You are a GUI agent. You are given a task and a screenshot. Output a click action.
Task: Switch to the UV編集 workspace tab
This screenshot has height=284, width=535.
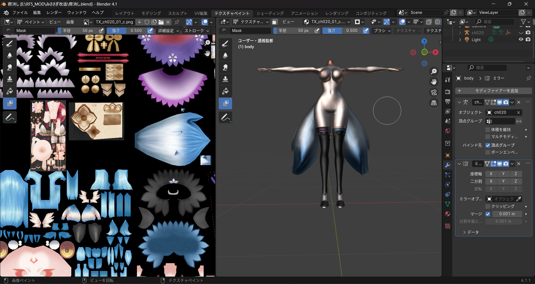click(x=201, y=13)
